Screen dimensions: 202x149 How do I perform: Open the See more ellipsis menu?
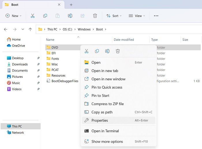156,16
